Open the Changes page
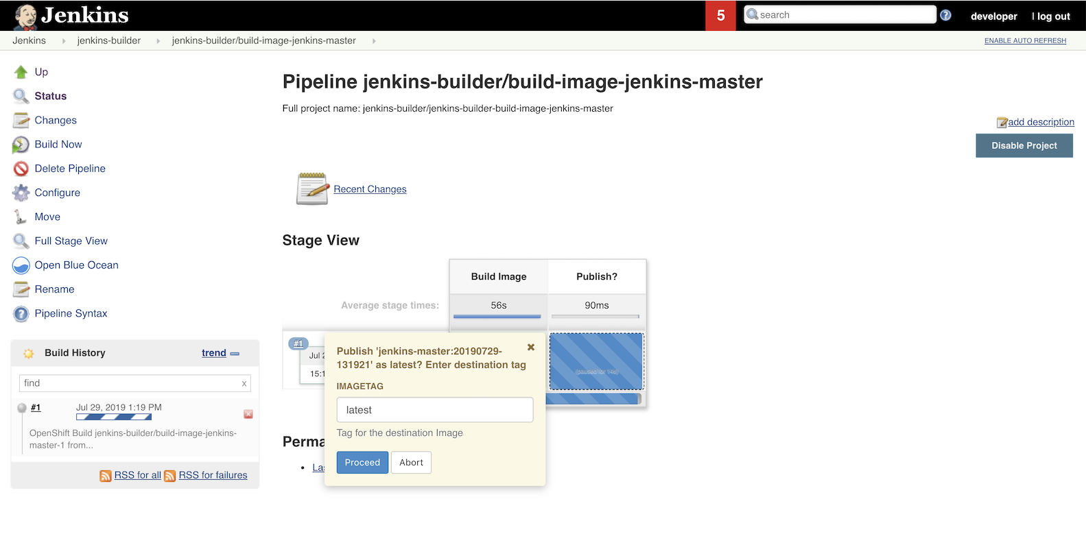 [x=56, y=120]
